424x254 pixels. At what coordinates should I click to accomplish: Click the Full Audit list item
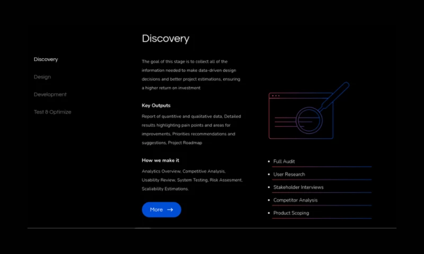tap(284, 161)
